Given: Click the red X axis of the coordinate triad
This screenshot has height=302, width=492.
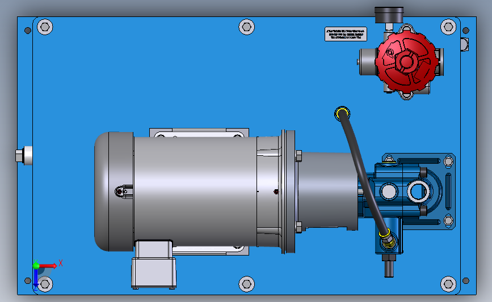Looking at the screenshot, I should point(48,266).
